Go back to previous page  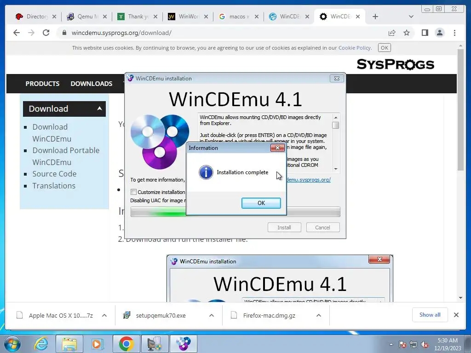pos(17,33)
